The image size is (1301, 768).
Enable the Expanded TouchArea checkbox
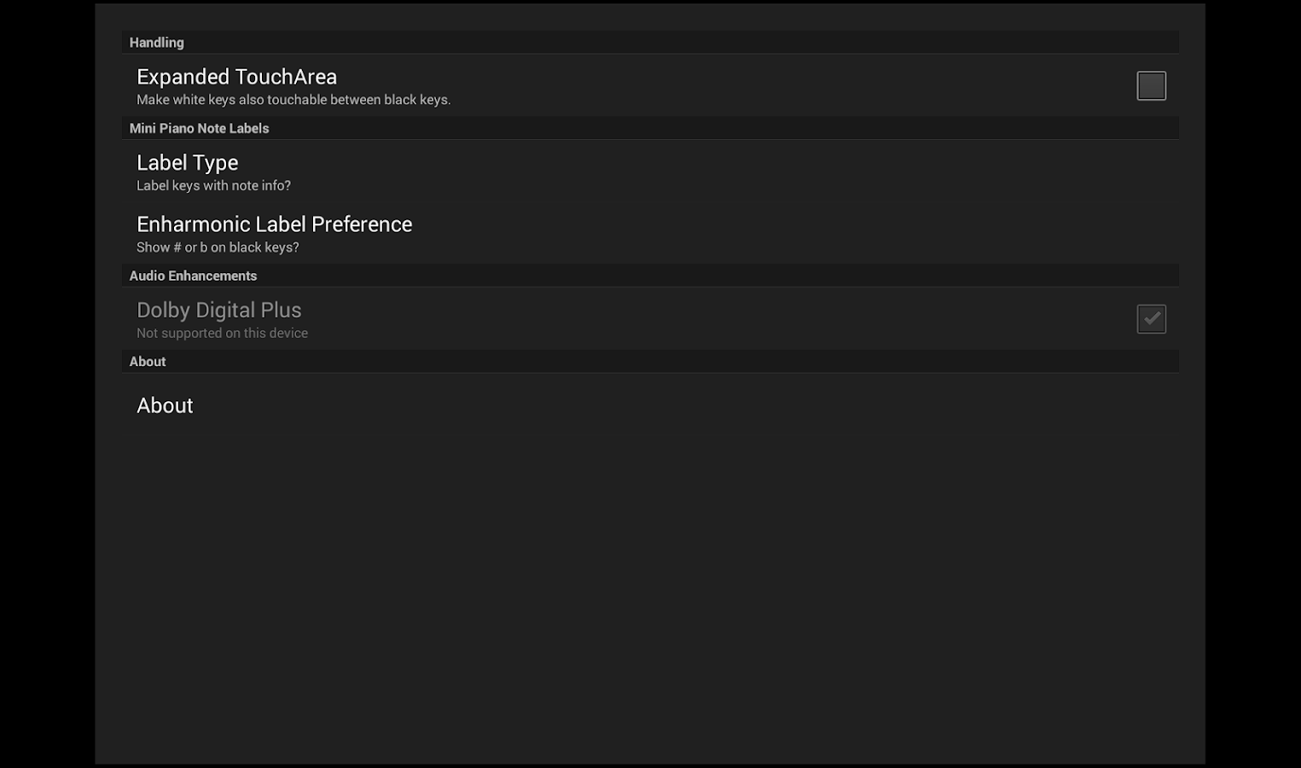pos(1151,85)
